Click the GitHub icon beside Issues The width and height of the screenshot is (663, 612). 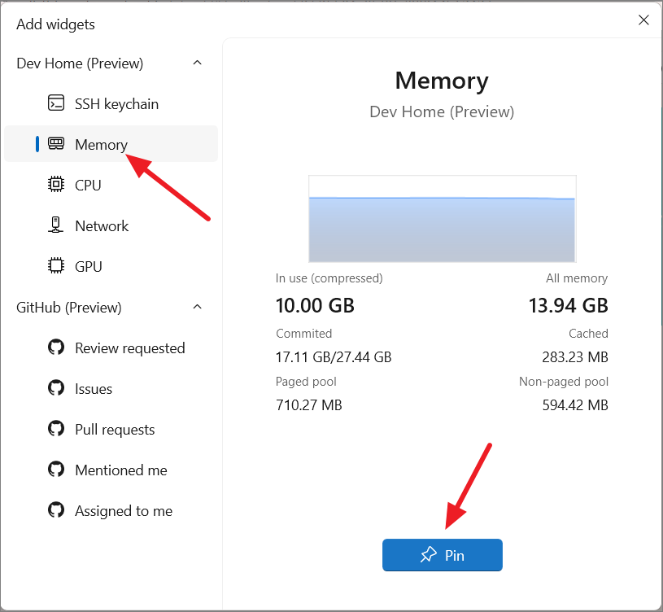point(56,388)
